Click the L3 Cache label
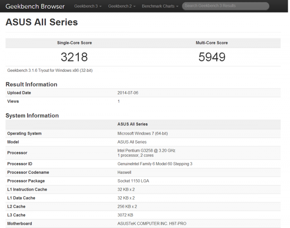290x228 pixels. (x=16, y=215)
